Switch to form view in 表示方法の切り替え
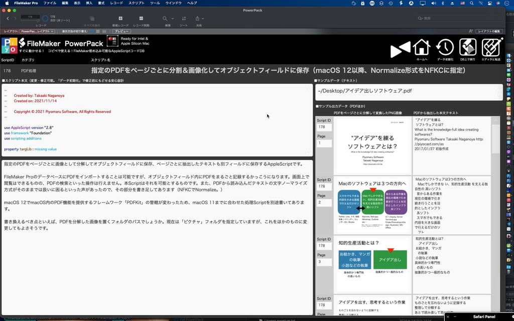This screenshot has height=321, width=514. [91, 31]
